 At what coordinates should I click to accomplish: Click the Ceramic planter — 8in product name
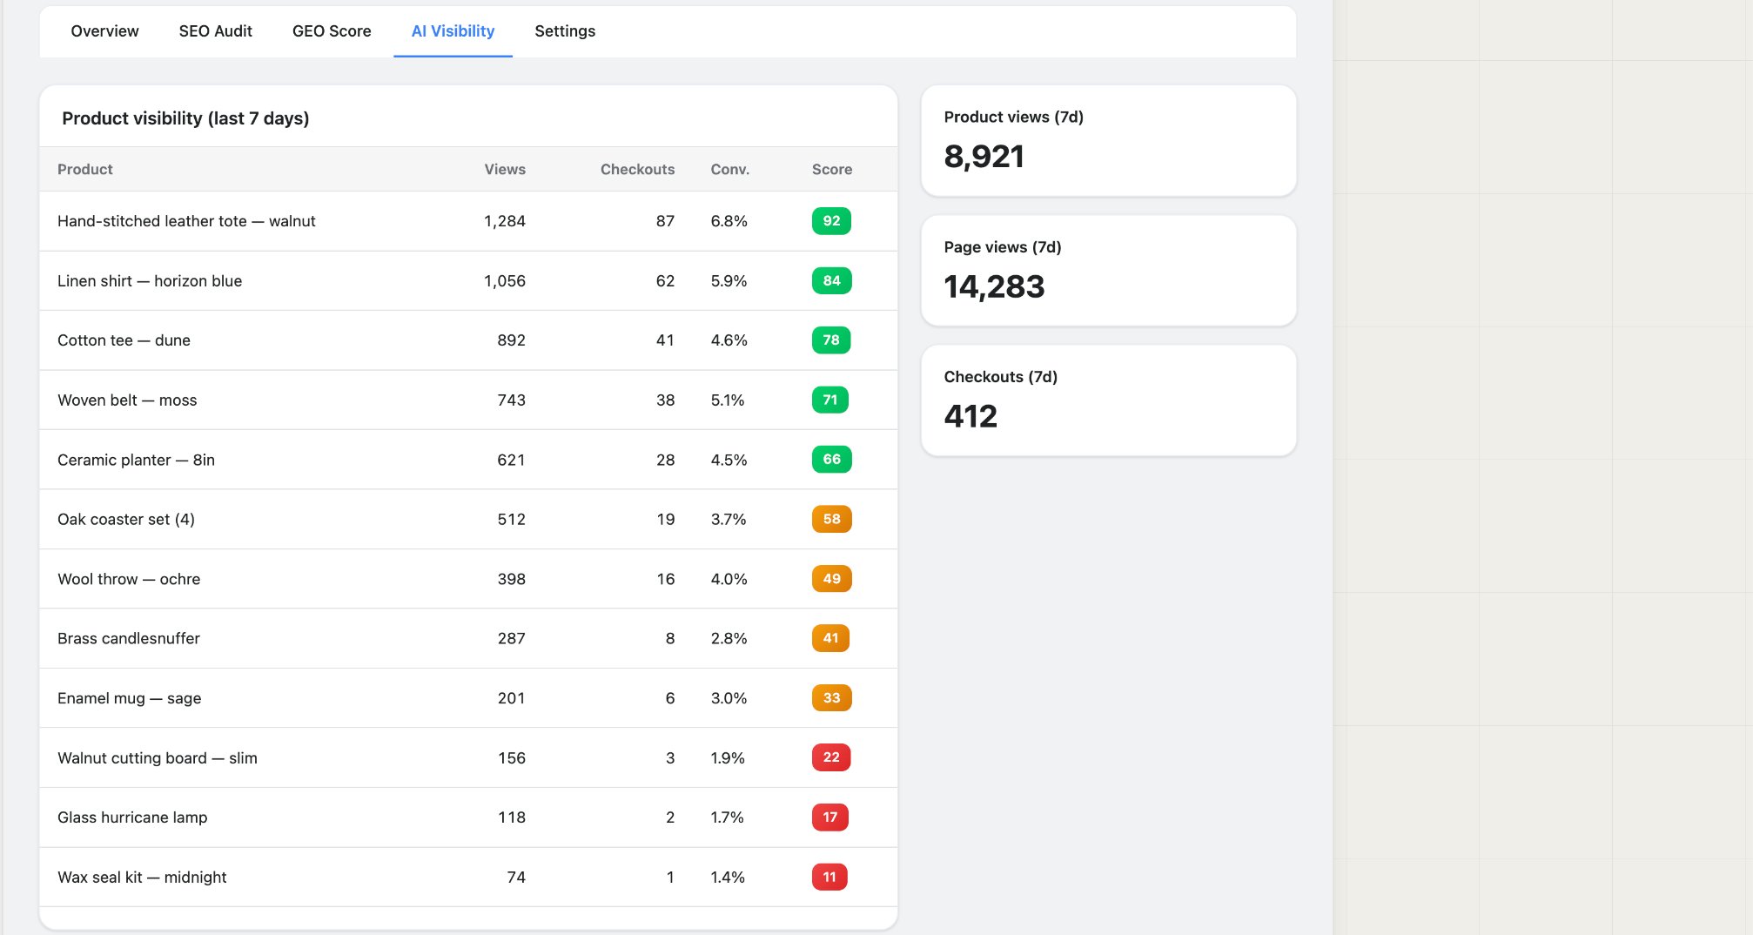tap(135, 460)
